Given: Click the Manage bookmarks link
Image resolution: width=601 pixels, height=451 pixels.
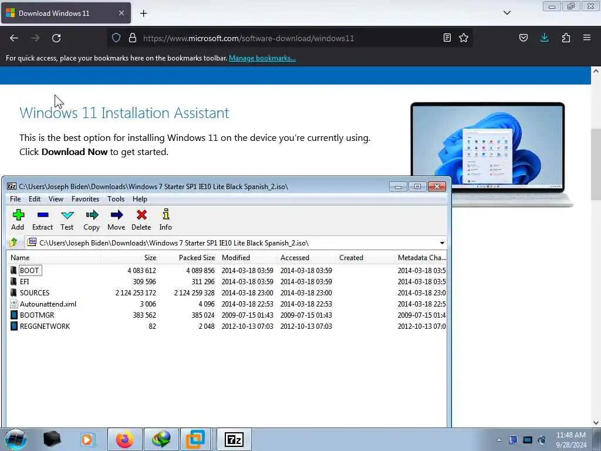Looking at the screenshot, I should pos(262,58).
